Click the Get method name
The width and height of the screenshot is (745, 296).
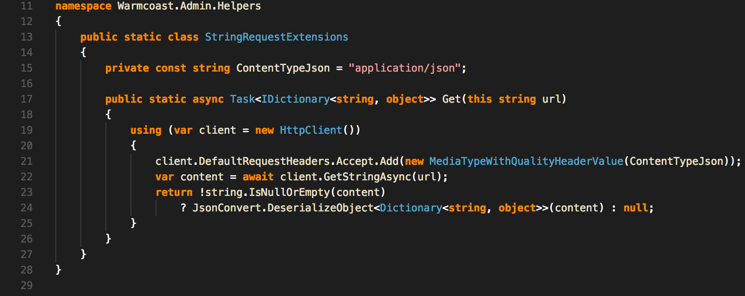[x=451, y=99]
